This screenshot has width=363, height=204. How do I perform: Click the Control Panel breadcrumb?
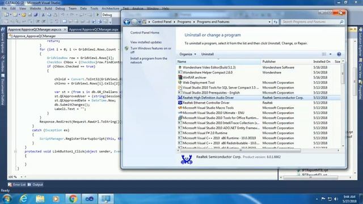162,22
